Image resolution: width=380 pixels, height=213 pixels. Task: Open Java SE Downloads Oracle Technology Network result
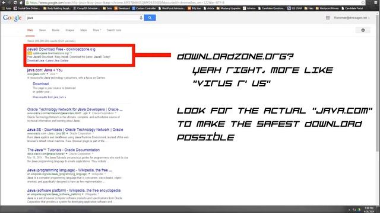(75, 130)
